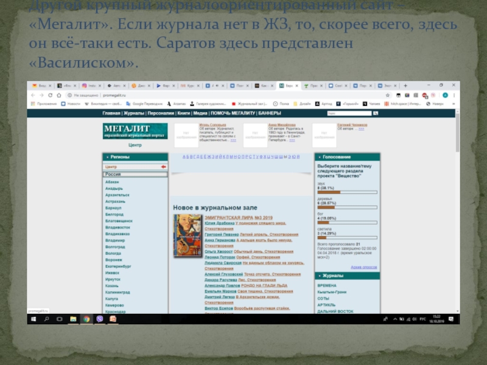
Task: Select the Казань region link
Action: coord(112,286)
